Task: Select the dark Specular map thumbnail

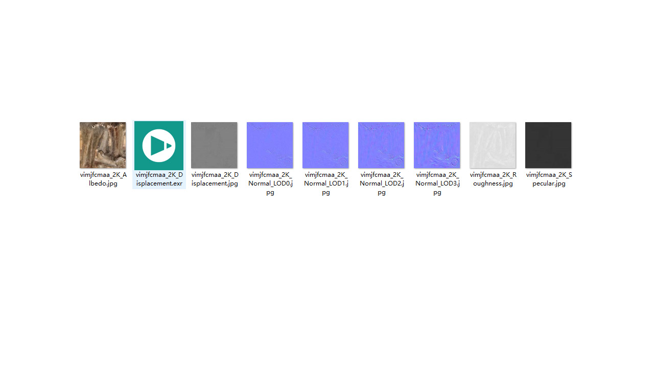Action: (548, 145)
